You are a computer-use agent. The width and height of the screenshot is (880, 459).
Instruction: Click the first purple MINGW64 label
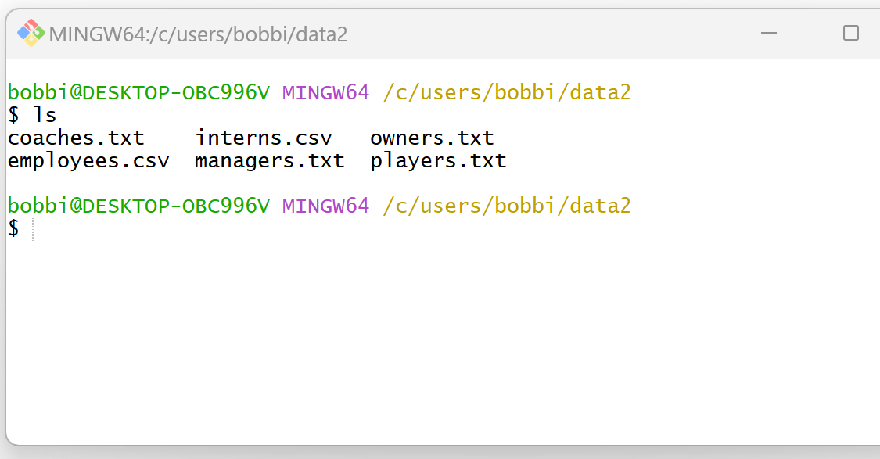pos(325,92)
